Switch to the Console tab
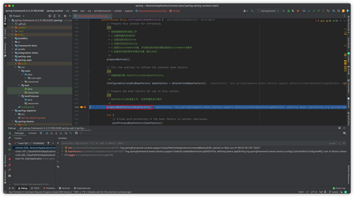 tap(32, 133)
